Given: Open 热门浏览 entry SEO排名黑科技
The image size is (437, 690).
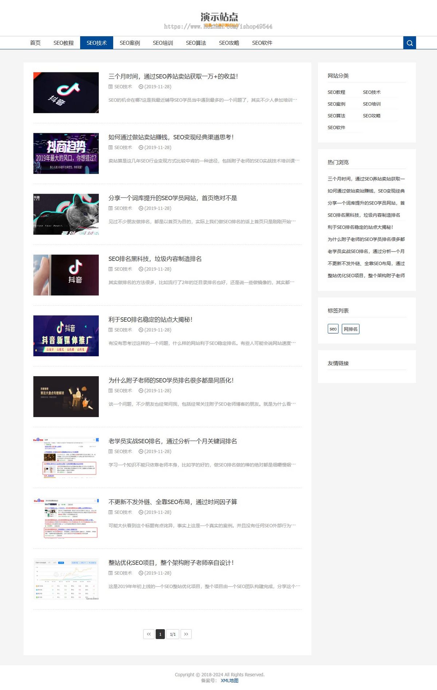Looking at the screenshot, I should 364,215.
